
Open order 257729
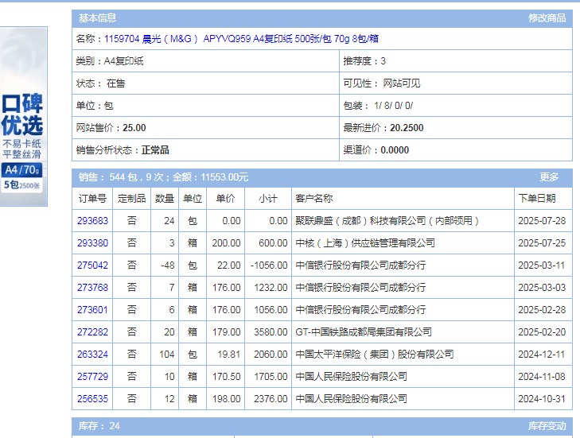click(92, 377)
